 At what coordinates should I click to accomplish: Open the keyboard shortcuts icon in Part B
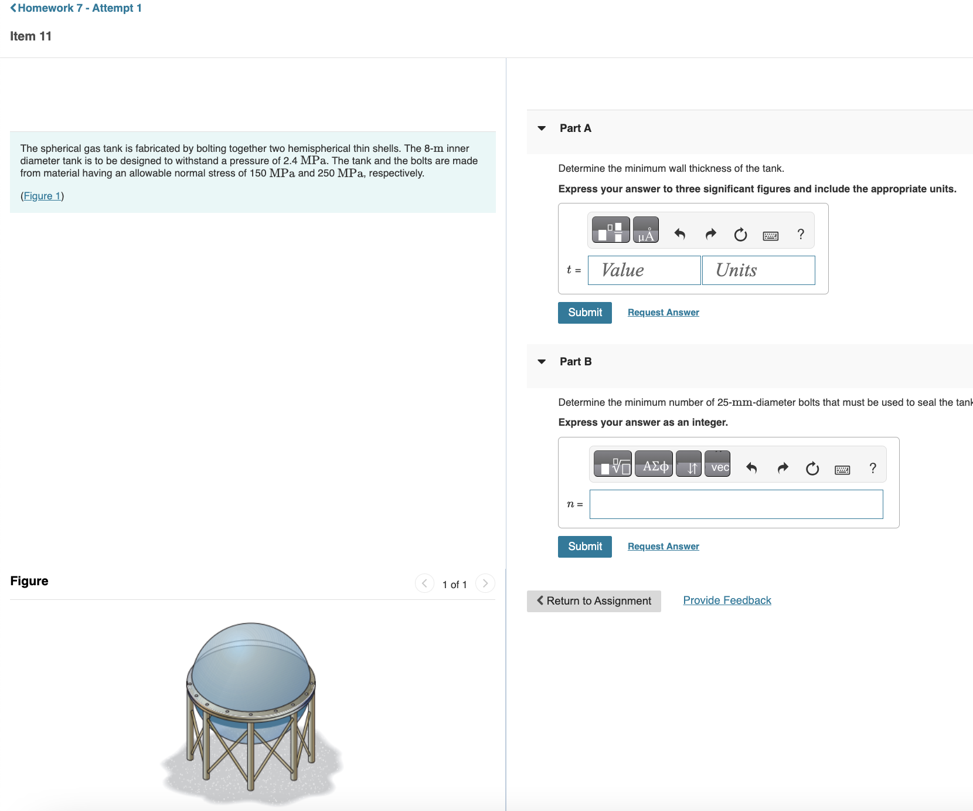[x=843, y=469]
